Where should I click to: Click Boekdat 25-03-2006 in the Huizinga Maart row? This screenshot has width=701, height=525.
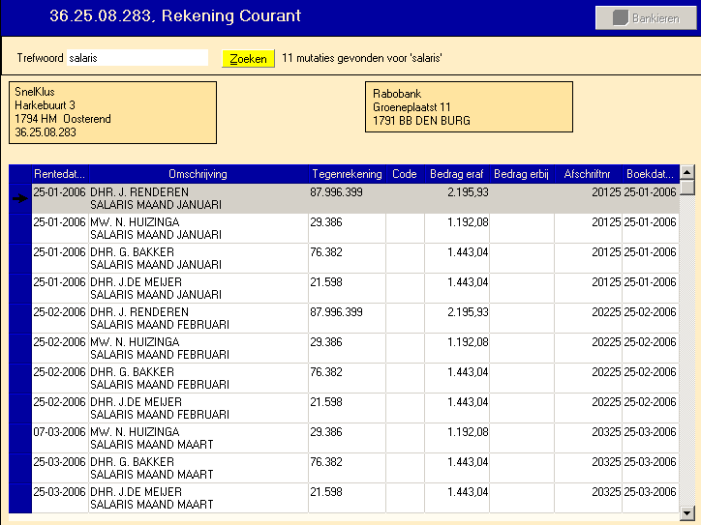tap(650, 431)
